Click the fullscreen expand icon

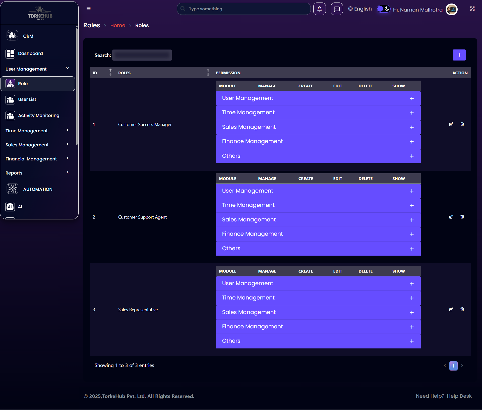pyautogui.click(x=472, y=9)
